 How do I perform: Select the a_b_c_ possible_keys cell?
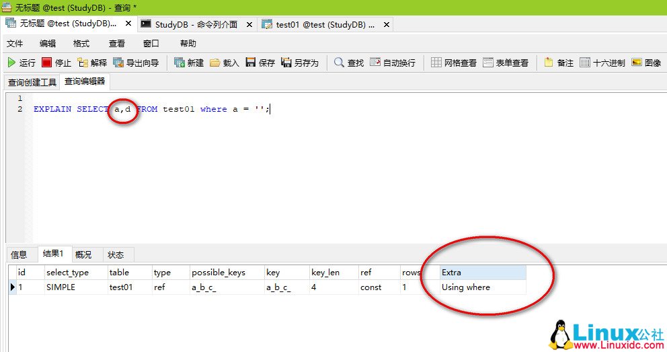(x=227, y=287)
